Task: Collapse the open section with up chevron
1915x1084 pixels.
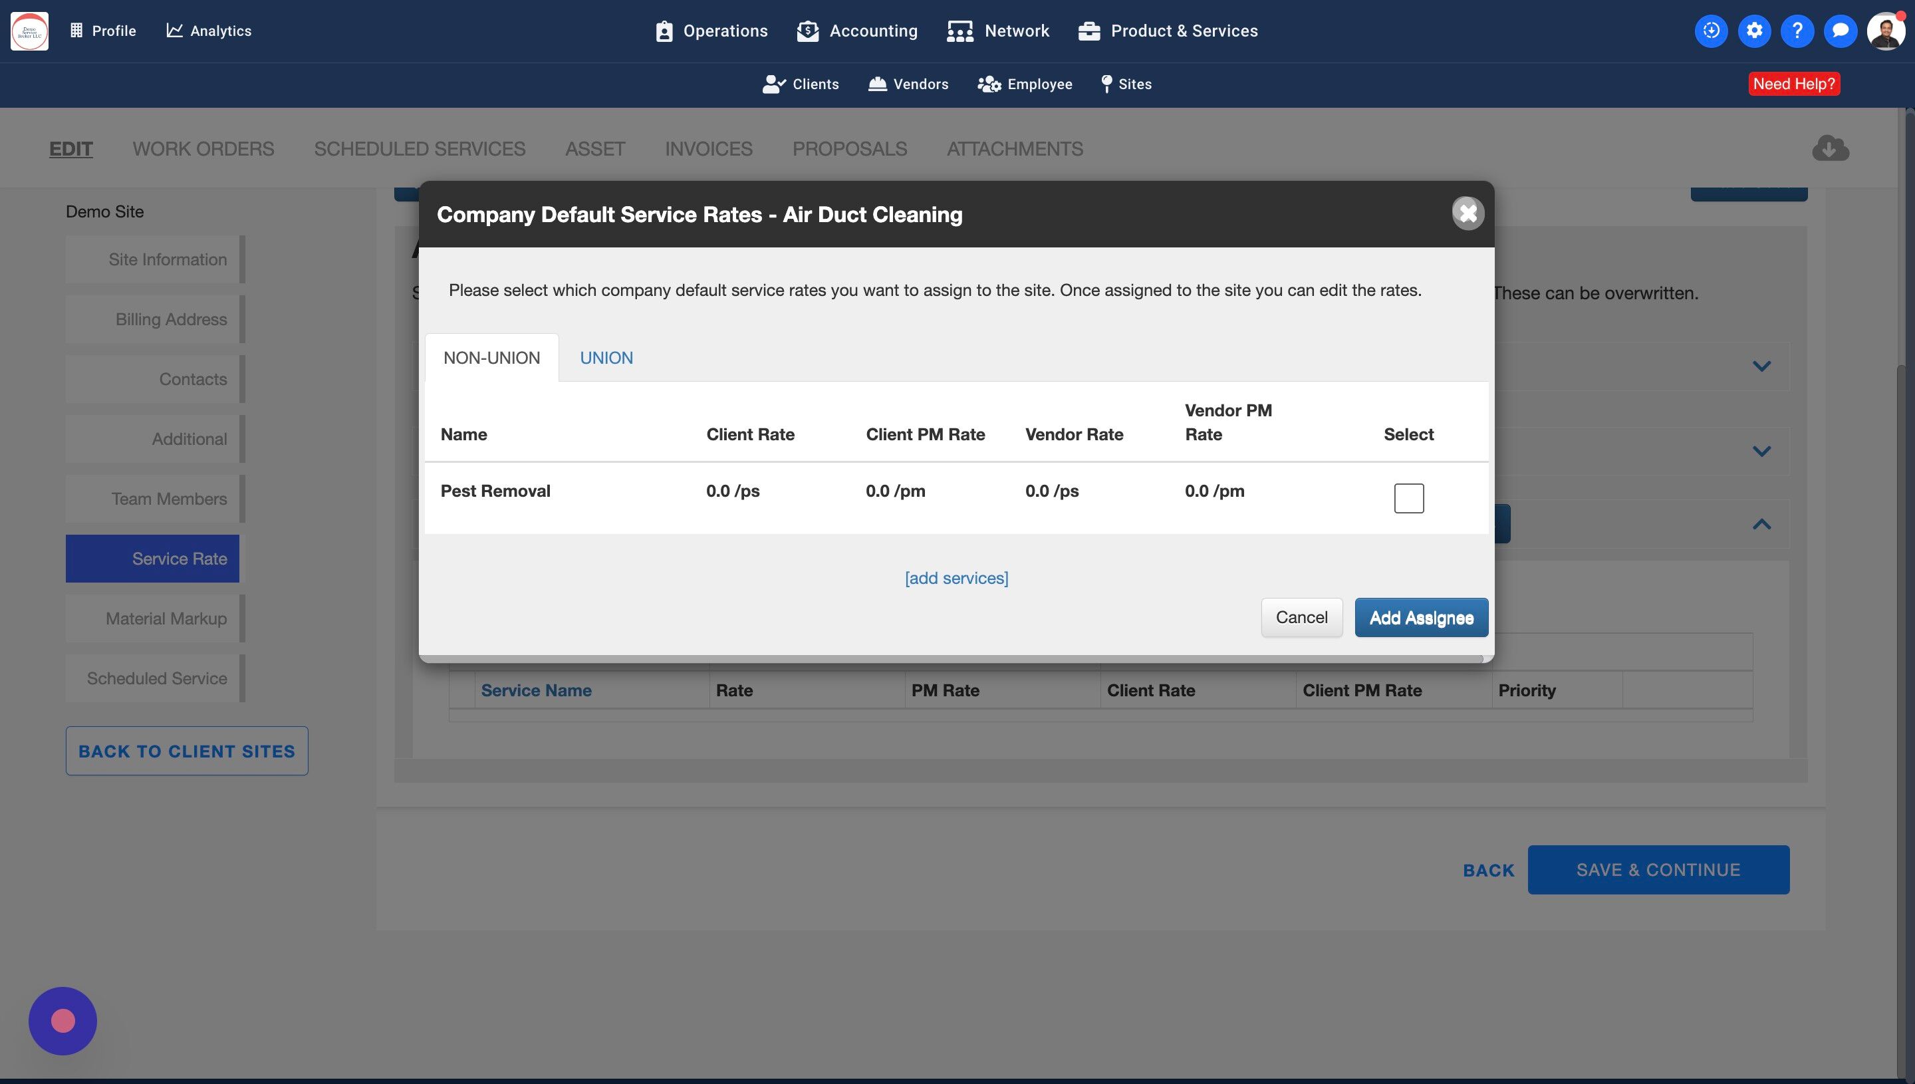Action: pyautogui.click(x=1761, y=524)
